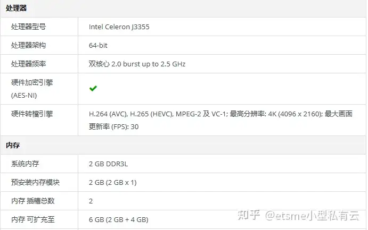Select the 内存 插槽总数 label
This screenshot has width=368, height=230.
point(32,201)
